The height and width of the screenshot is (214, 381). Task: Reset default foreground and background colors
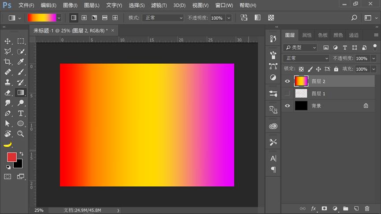pos(8,167)
